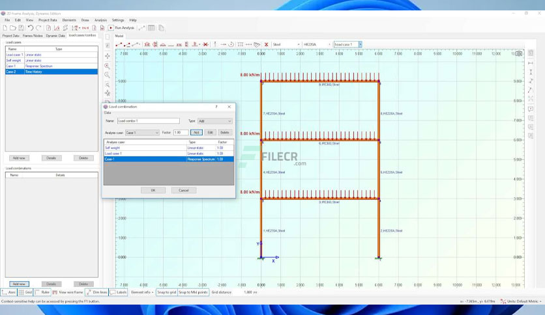Select the draw frame element line tool

click(x=119, y=44)
